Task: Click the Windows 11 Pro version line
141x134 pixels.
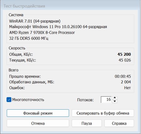Action: (58, 27)
